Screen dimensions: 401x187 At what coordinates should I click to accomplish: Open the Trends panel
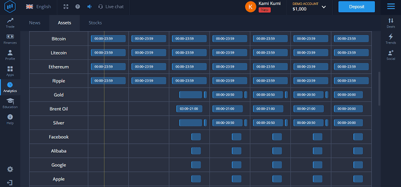tap(391, 39)
